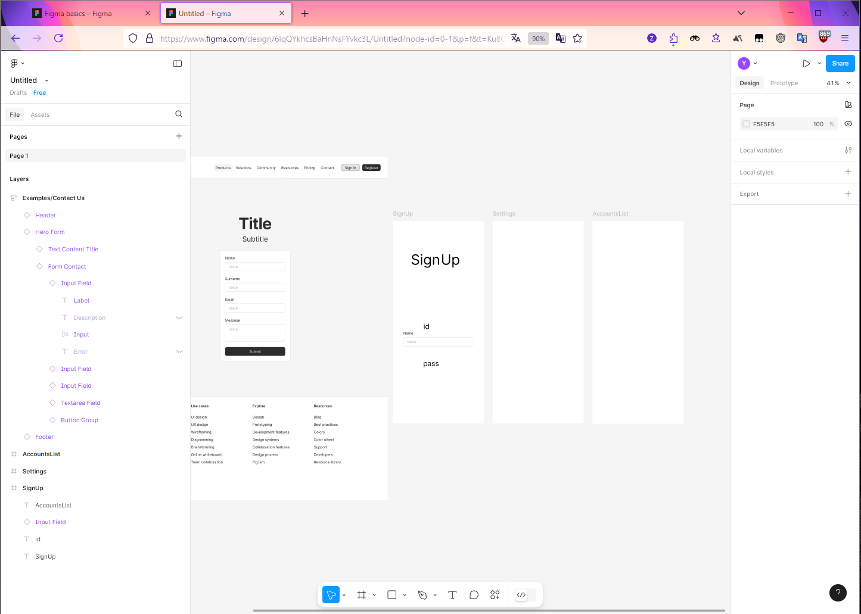Viewport: 861px width, 614px height.
Task: Expand Frame tool options arrow
Action: click(375, 595)
